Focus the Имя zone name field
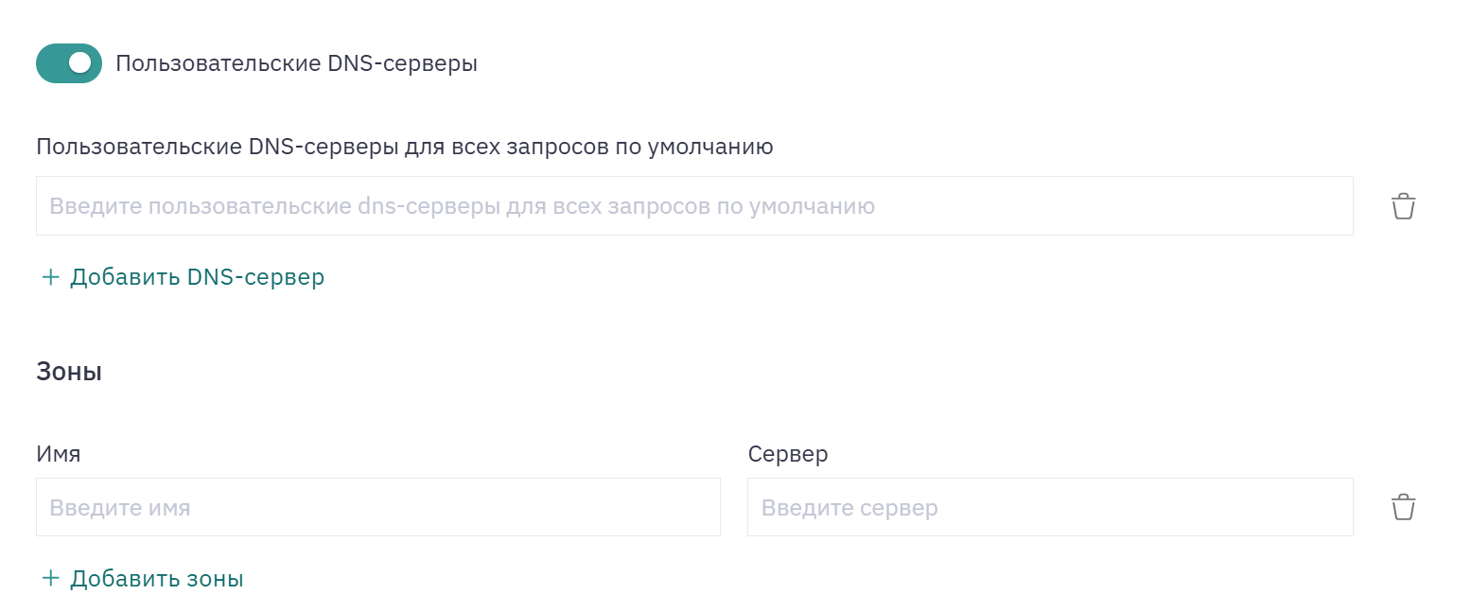This screenshot has height=612, width=1471. (x=378, y=507)
